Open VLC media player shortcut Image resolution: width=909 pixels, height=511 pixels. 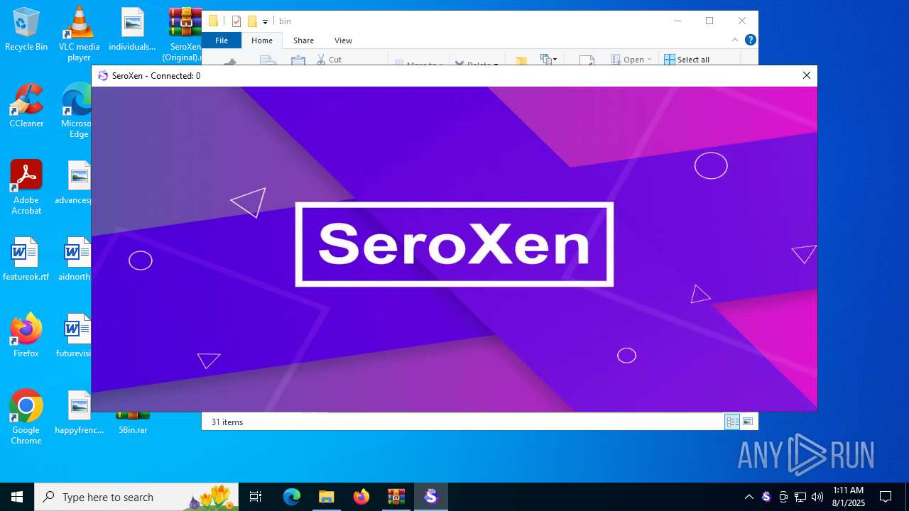pos(79,34)
